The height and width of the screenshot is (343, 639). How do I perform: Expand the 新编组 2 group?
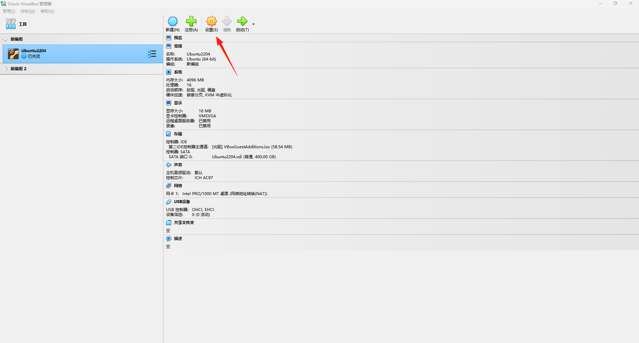(x=6, y=69)
